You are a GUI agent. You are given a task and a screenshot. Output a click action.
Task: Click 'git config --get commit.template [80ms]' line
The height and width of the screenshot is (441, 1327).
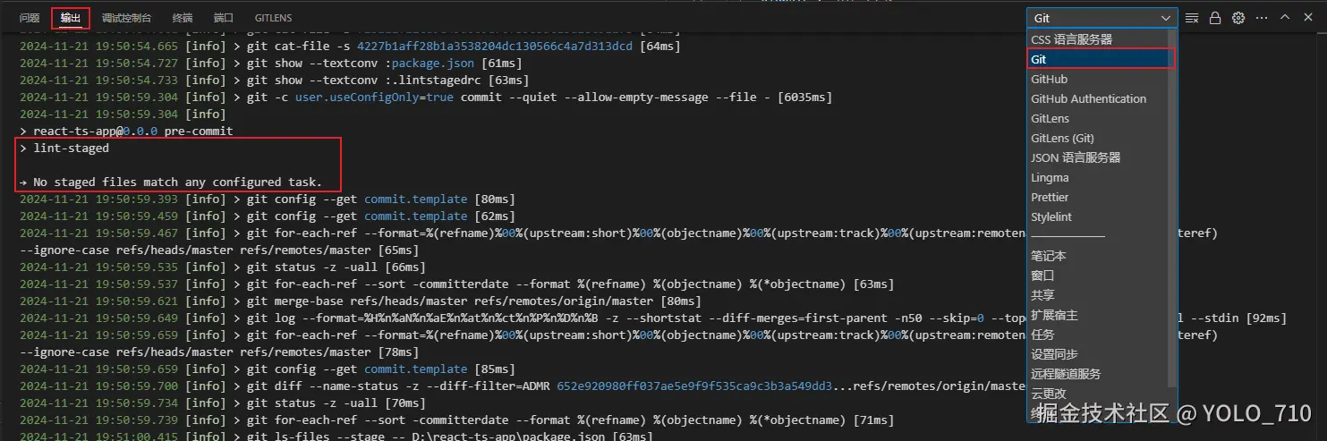pos(268,199)
